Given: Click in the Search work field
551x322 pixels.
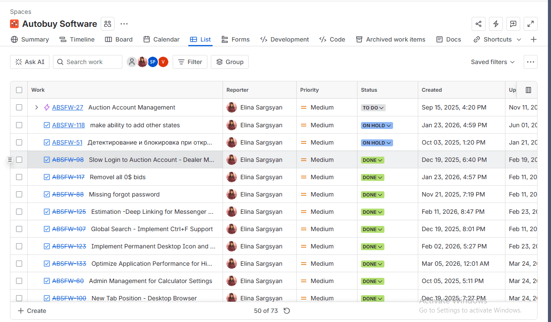Looking at the screenshot, I should pyautogui.click(x=88, y=62).
